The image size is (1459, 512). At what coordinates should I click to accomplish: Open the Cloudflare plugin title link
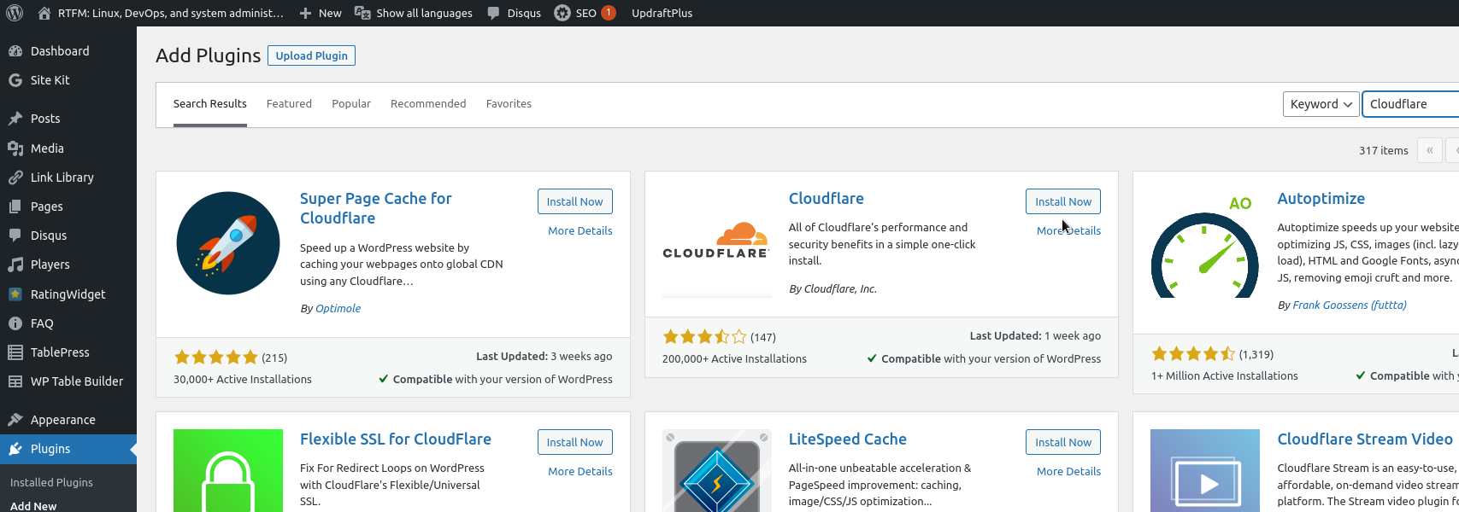[x=827, y=199]
